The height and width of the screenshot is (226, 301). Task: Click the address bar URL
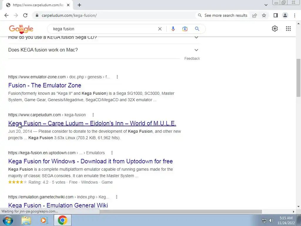[69, 15]
